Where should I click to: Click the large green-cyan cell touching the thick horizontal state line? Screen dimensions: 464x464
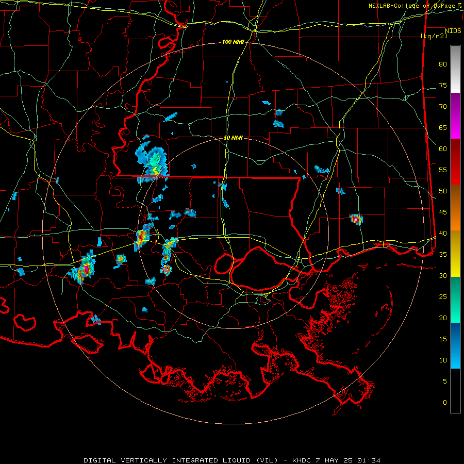153,161
